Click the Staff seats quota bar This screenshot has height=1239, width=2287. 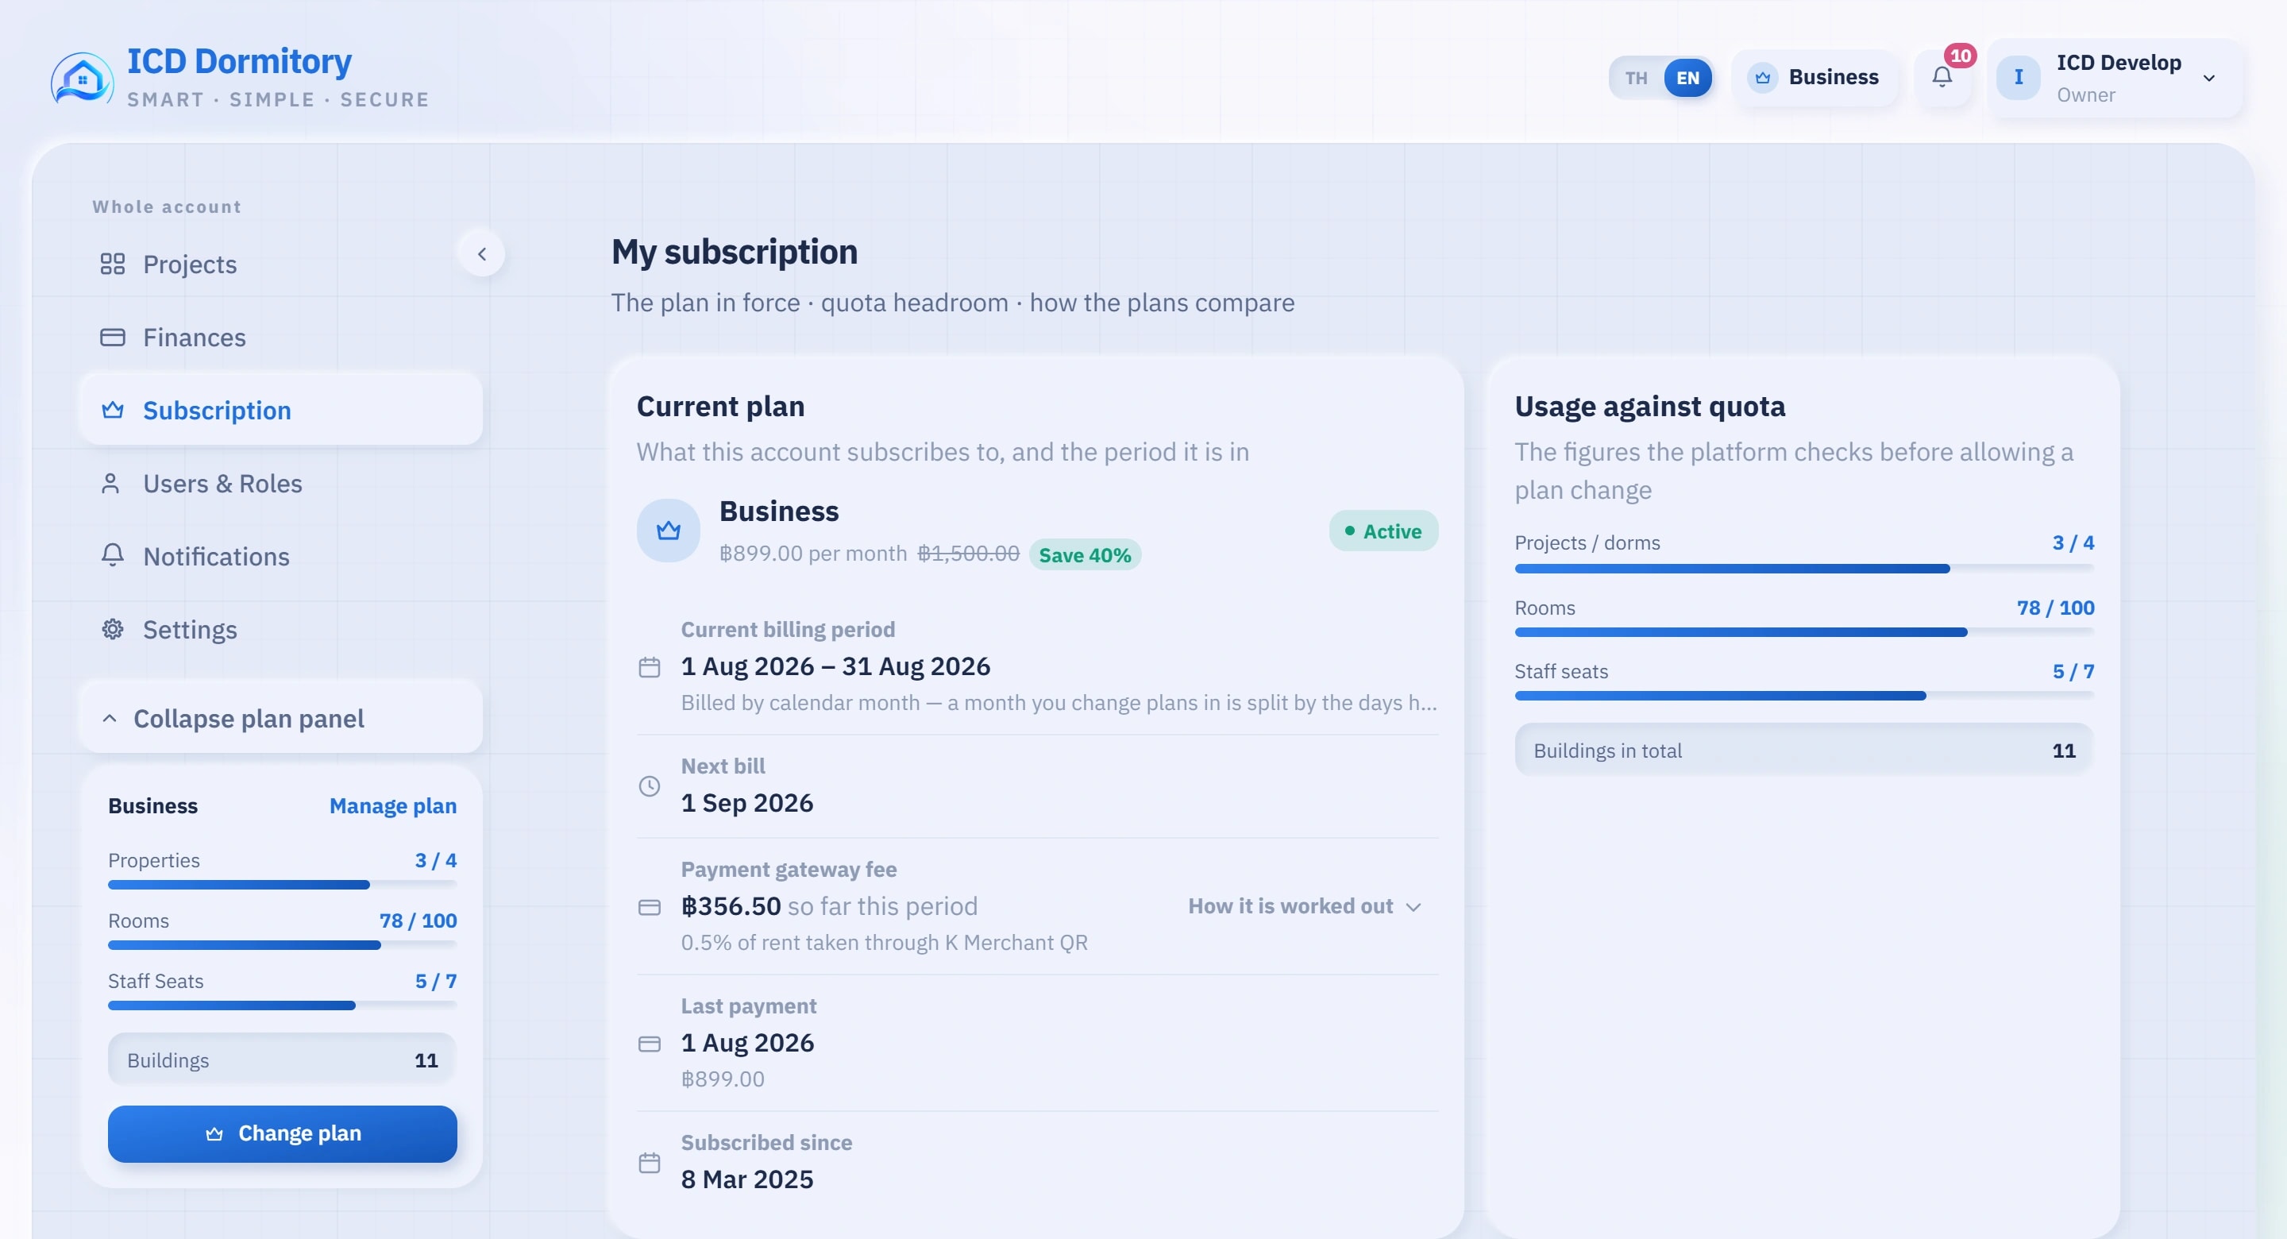(1804, 696)
